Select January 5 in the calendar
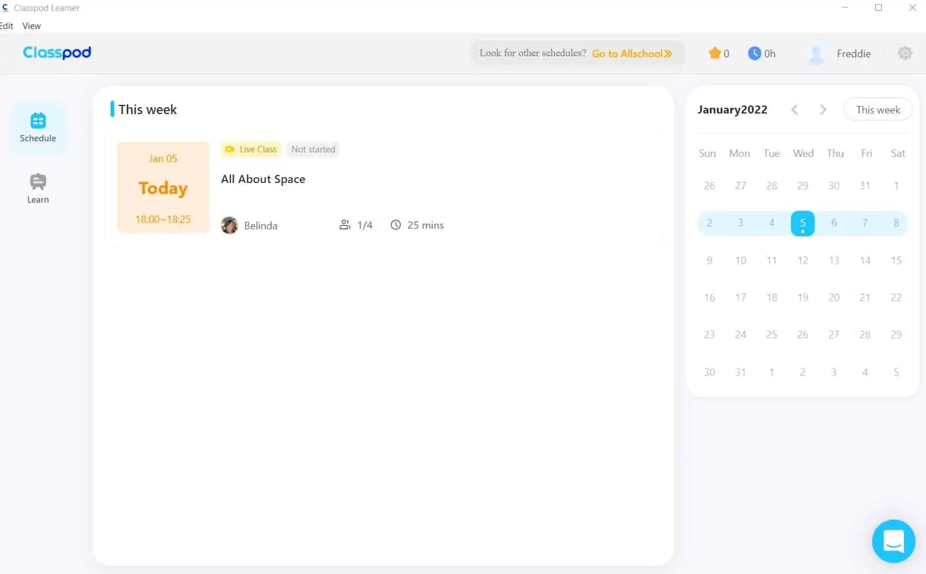Image resolution: width=926 pixels, height=574 pixels. (x=803, y=224)
